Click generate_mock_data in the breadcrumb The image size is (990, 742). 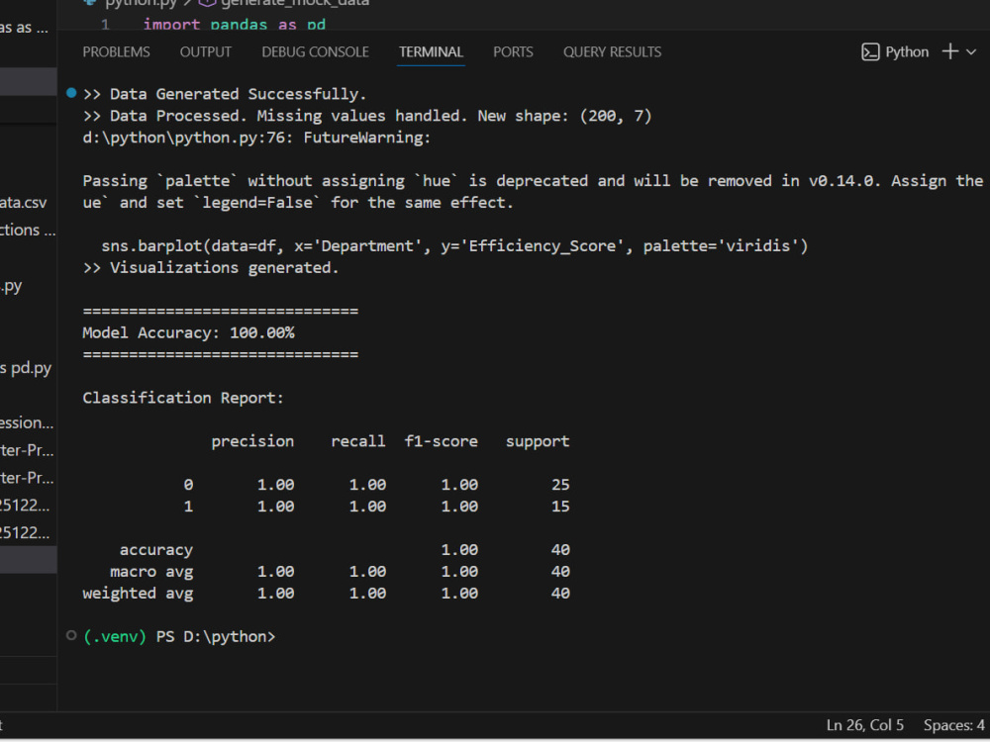(x=295, y=3)
